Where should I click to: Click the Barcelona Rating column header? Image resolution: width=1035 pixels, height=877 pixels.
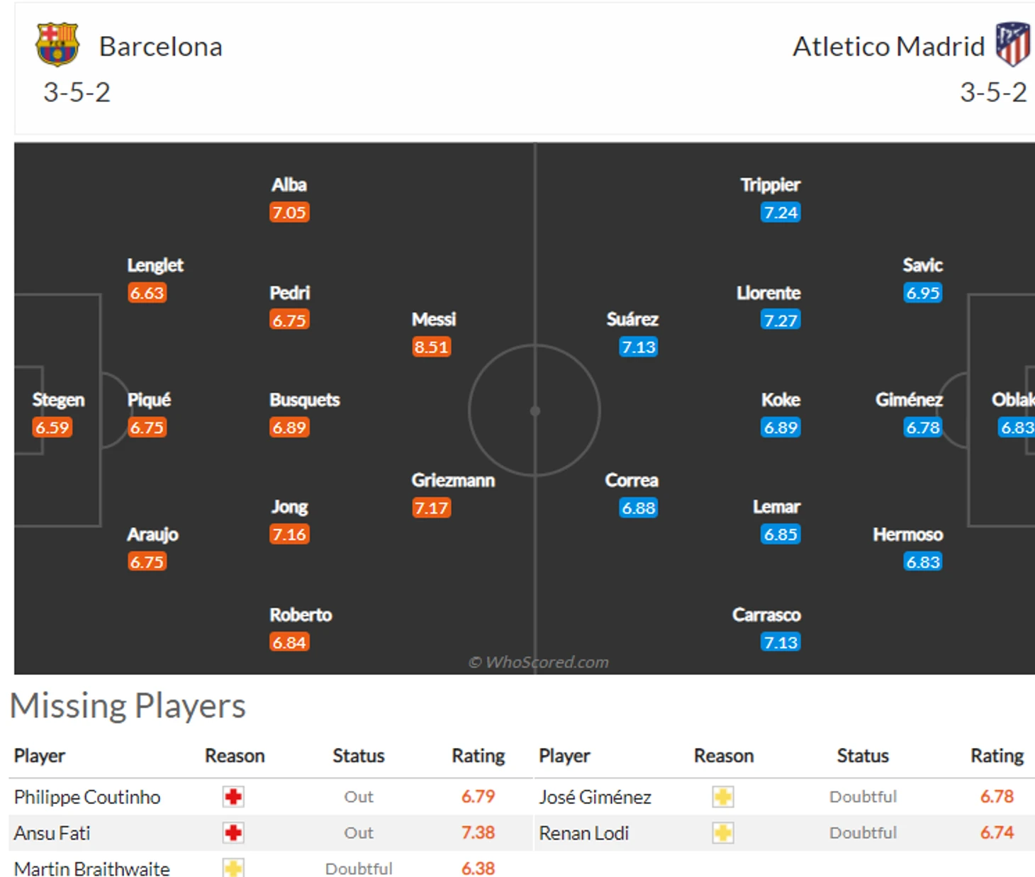coord(478,756)
